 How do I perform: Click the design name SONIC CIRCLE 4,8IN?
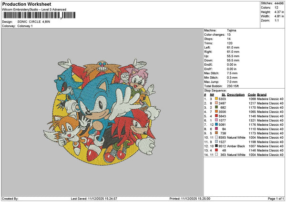(x=33, y=22)
